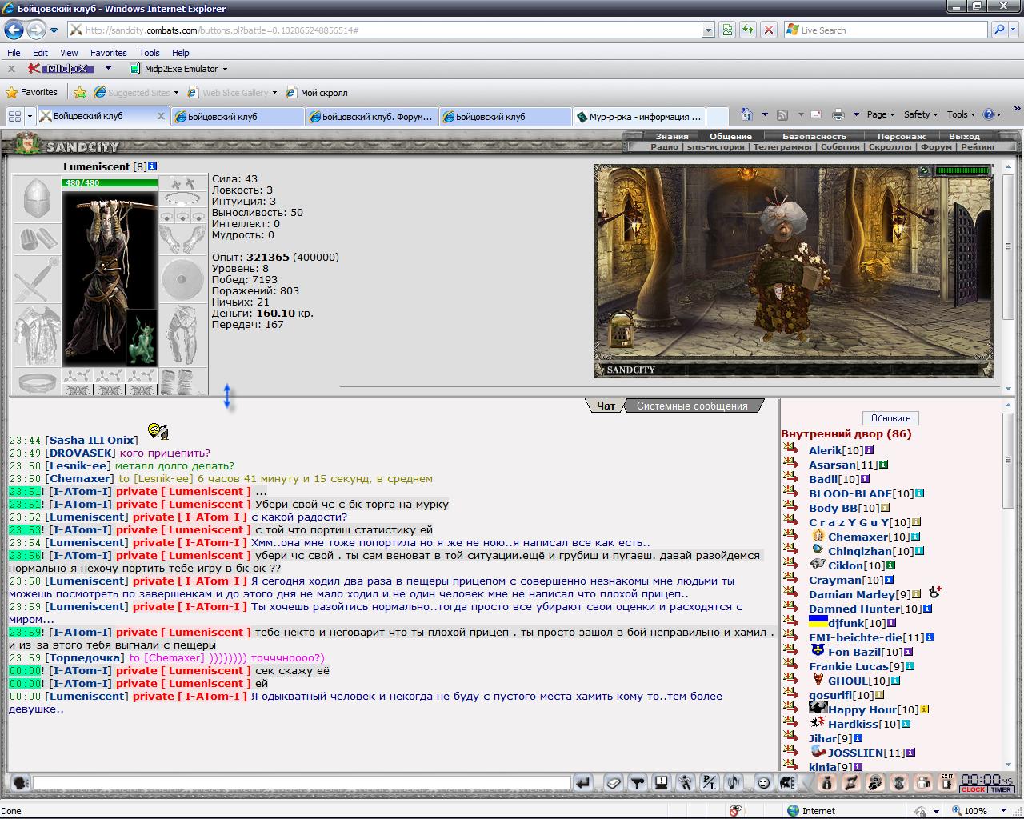This screenshot has height=819, width=1024.
Task: Click the sound speaker icon in chat toolbar
Action: (x=733, y=783)
